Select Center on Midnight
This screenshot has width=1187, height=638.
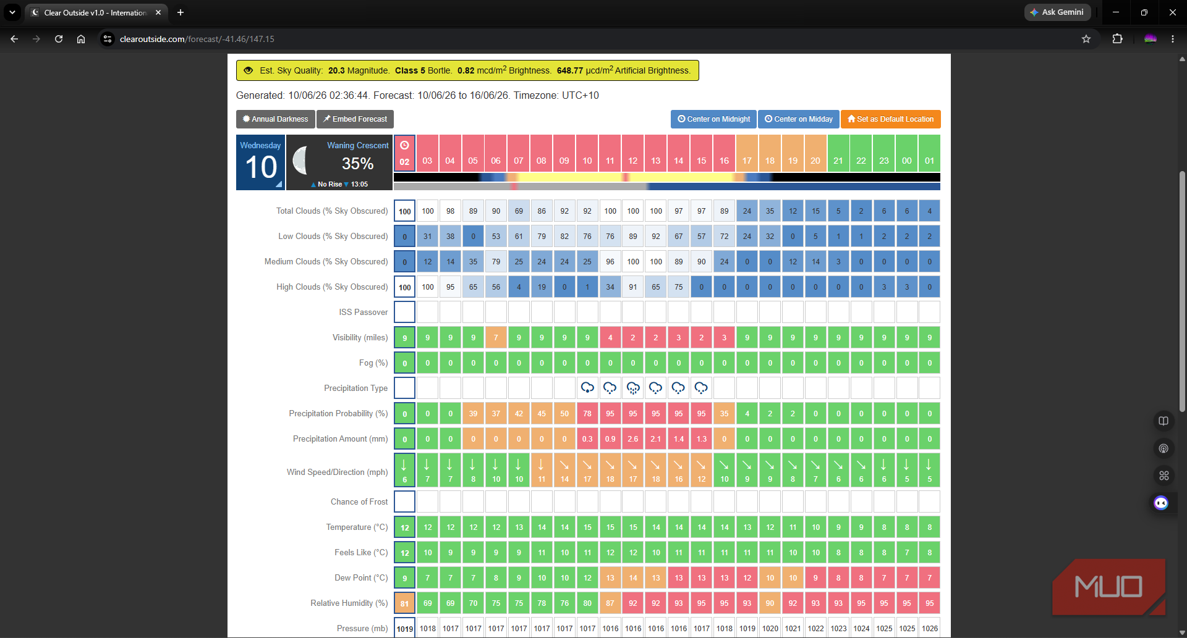point(713,119)
